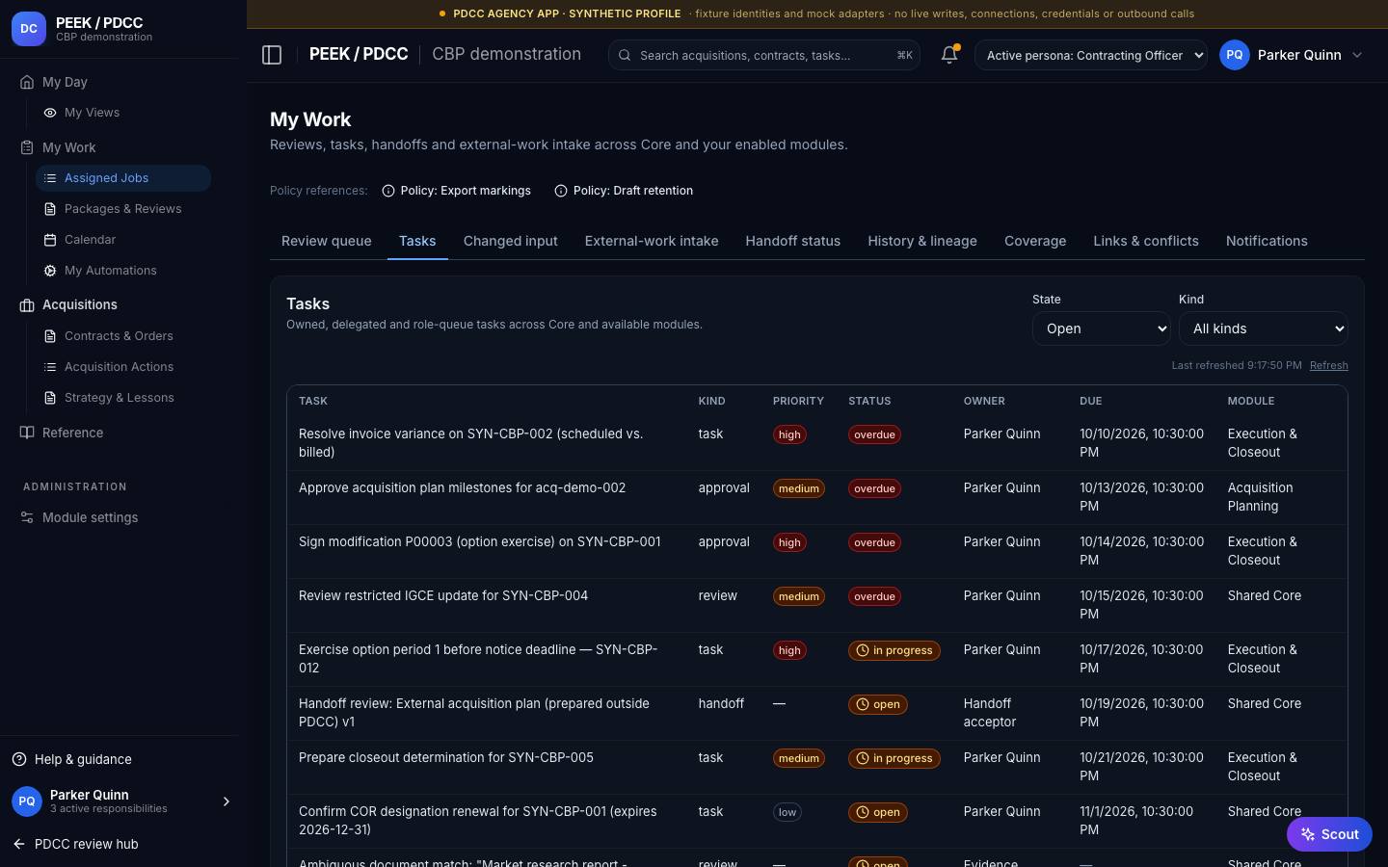This screenshot has height=867, width=1388.
Task: Click the PQ avatar in header
Action: click(1235, 55)
